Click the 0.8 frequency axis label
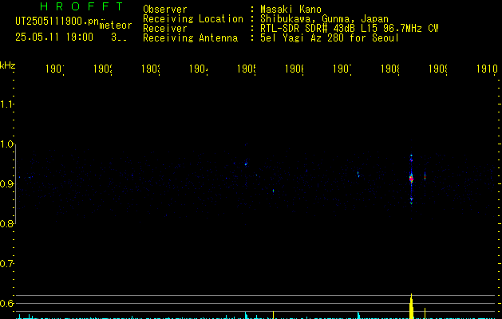Image resolution: width=502 pixels, height=319 pixels. (6, 223)
